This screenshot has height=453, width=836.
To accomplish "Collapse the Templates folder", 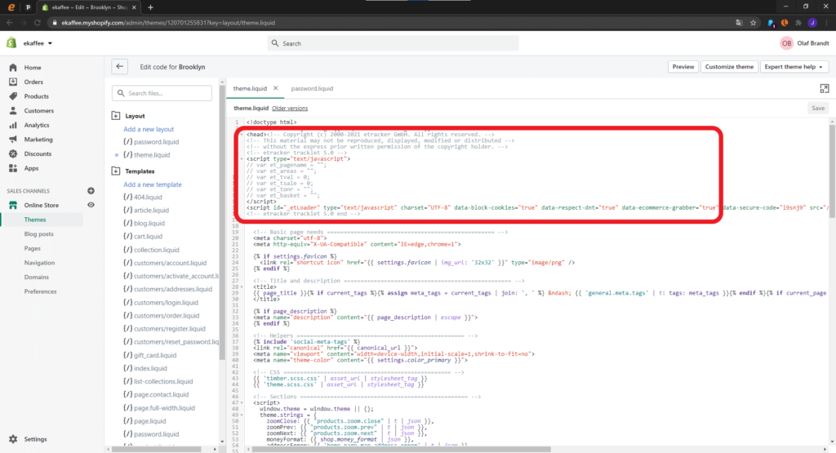I will tap(116, 171).
